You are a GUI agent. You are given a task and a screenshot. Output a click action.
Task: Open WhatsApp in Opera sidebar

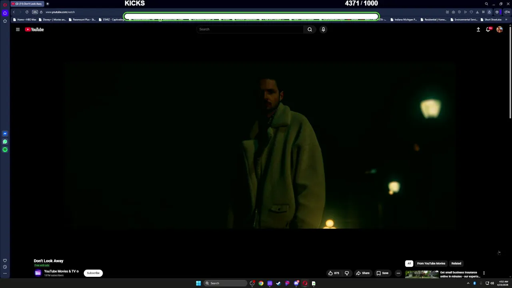click(x=5, y=142)
